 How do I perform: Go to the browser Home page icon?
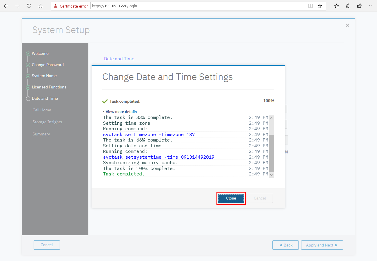tap(41, 6)
